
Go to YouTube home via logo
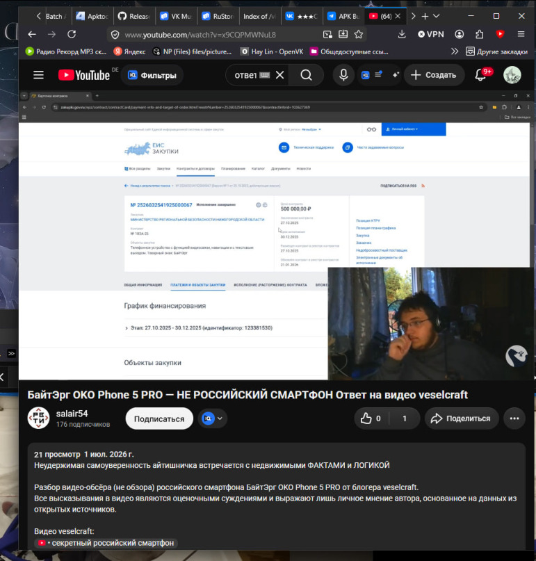point(84,75)
